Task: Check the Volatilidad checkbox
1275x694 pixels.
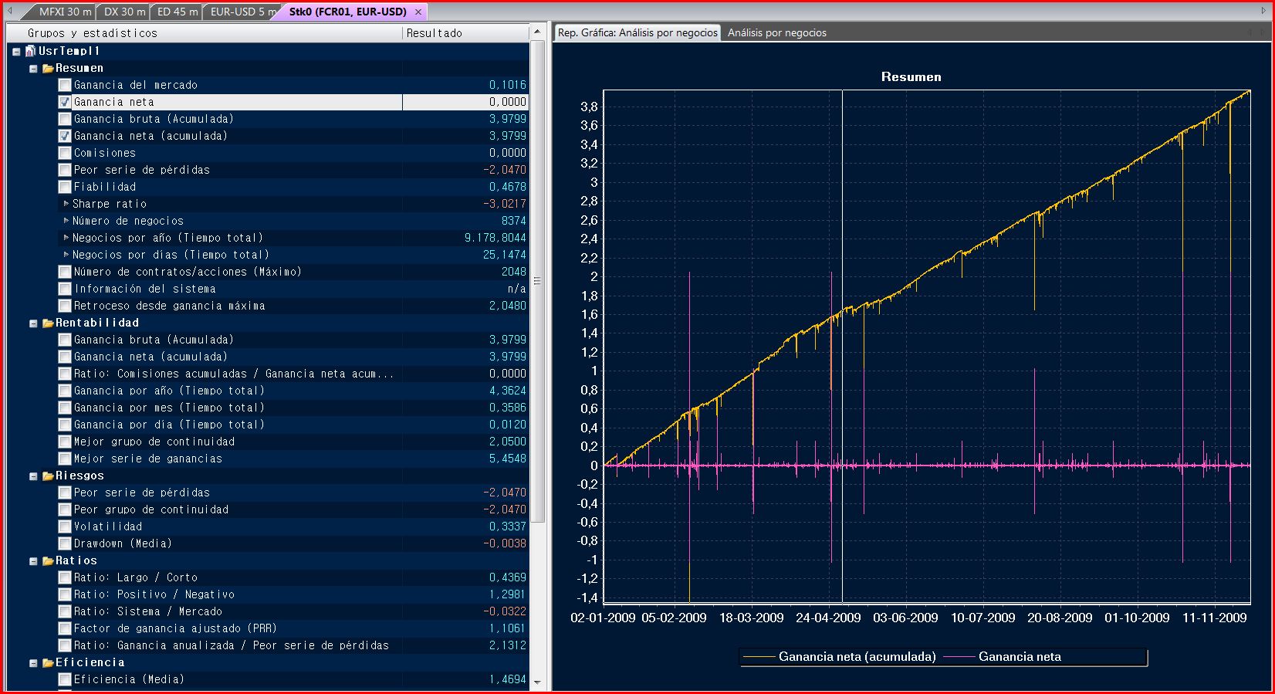Action: pyautogui.click(x=65, y=526)
